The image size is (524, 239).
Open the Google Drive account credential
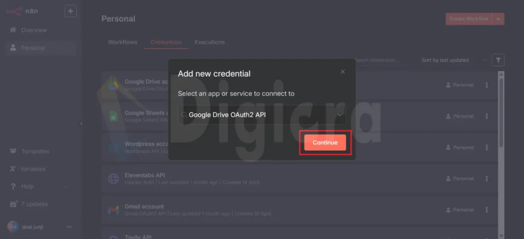click(x=299, y=85)
